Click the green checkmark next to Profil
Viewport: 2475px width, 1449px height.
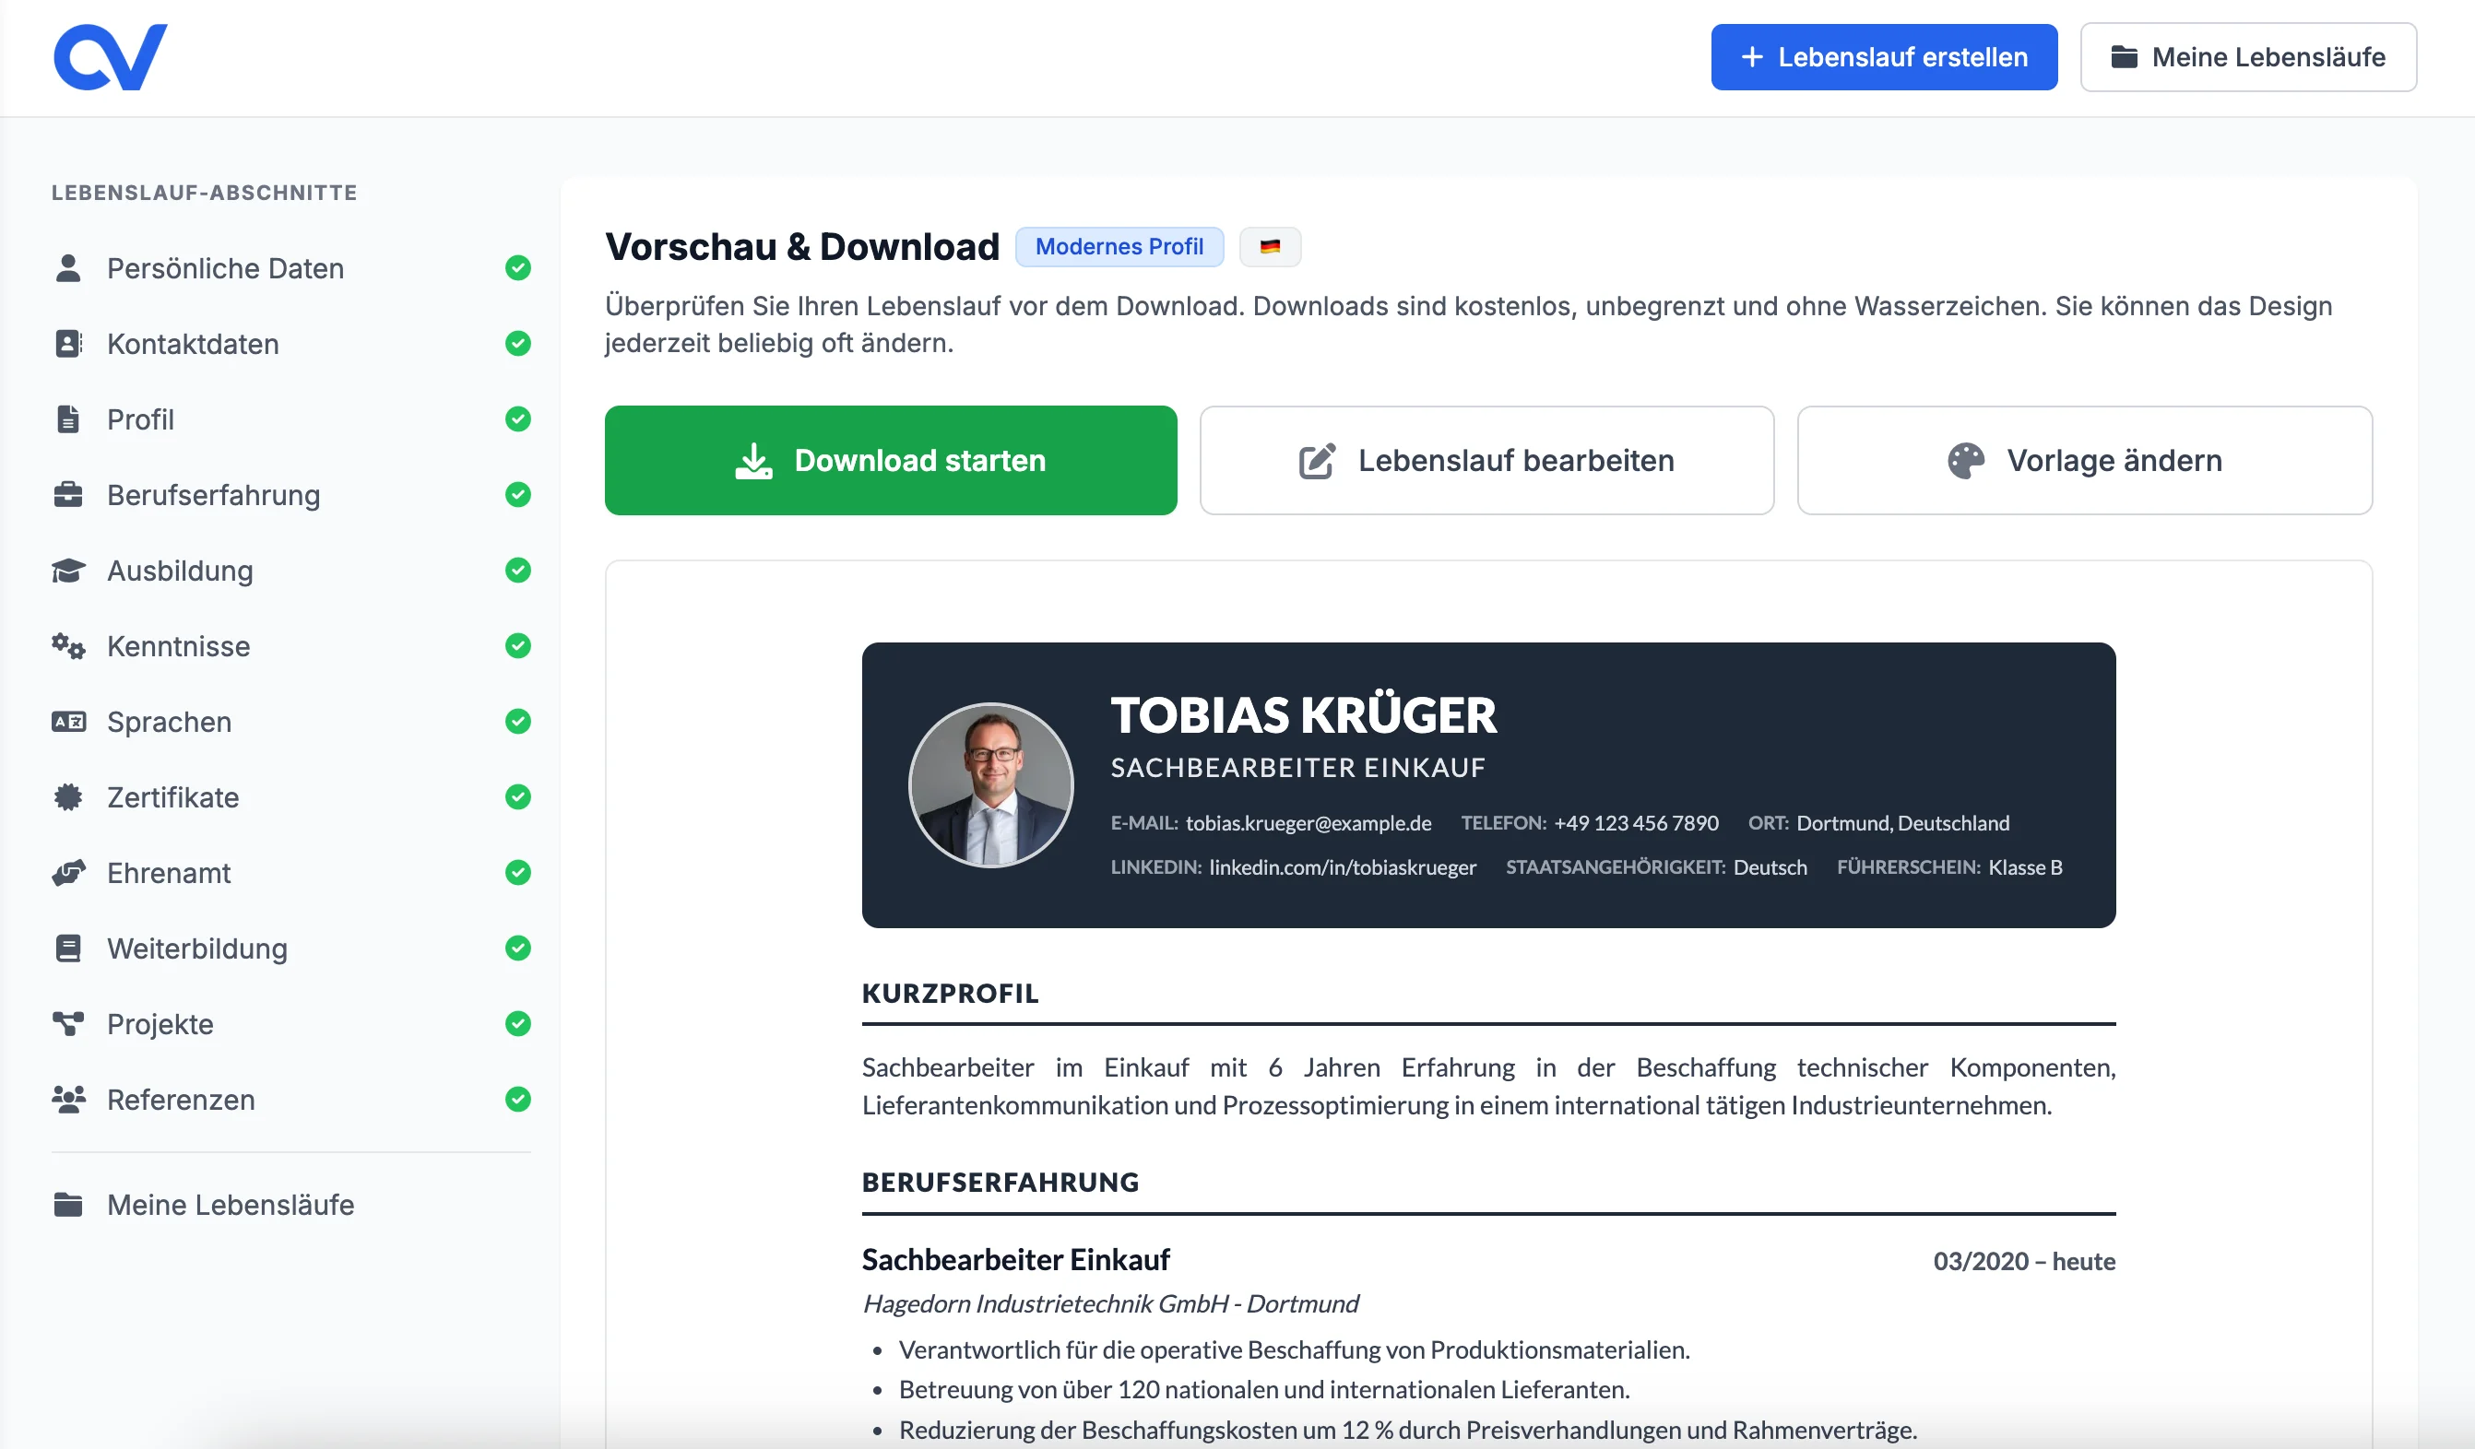(x=517, y=419)
